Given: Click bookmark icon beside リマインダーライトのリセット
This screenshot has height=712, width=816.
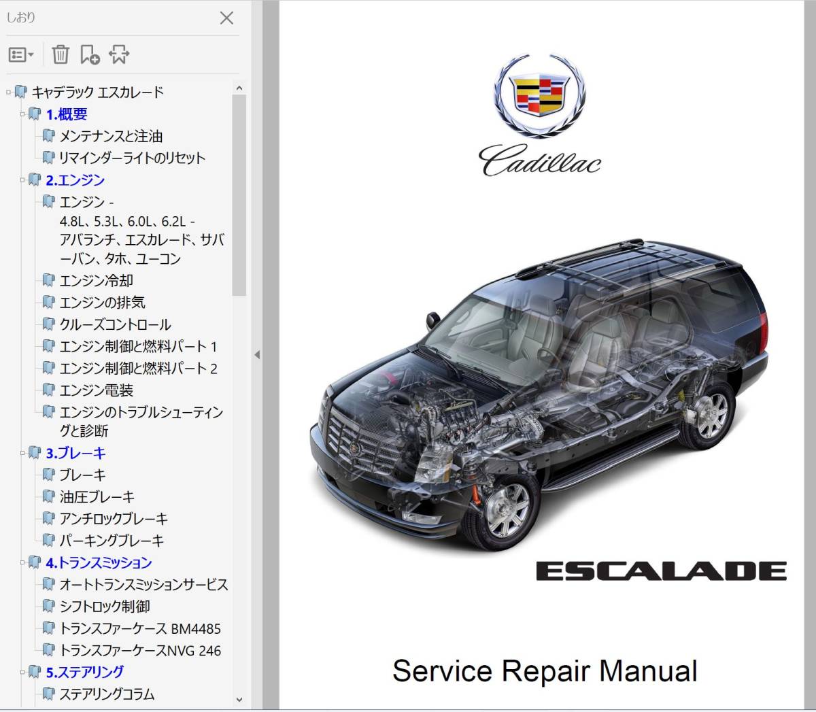Looking at the screenshot, I should [x=48, y=157].
